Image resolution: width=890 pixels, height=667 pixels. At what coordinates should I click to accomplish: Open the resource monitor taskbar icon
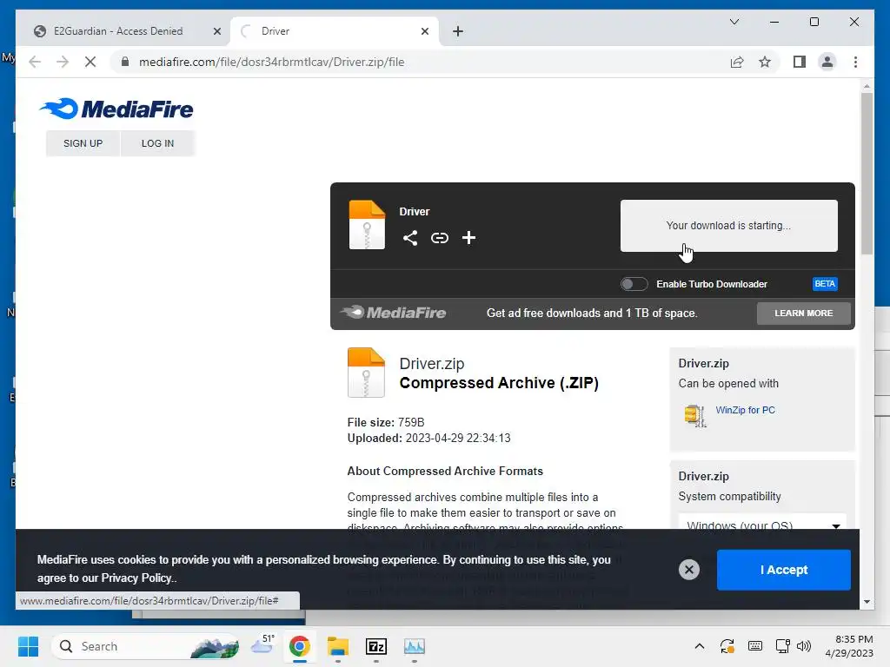coord(415,646)
